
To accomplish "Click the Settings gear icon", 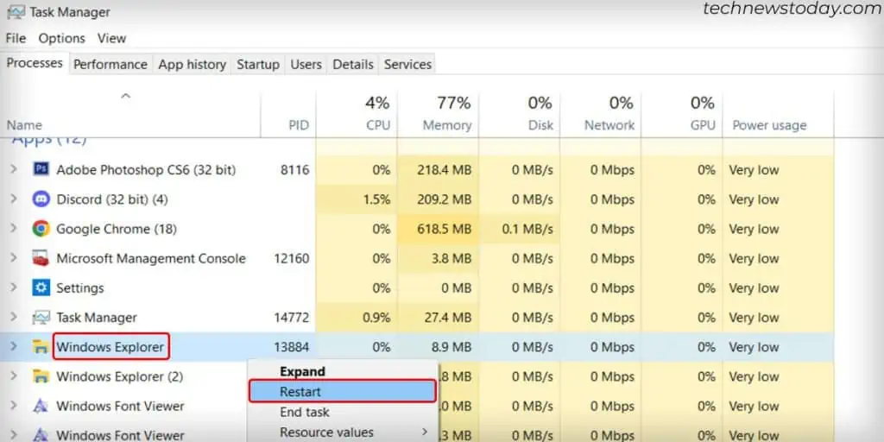I will click(41, 287).
